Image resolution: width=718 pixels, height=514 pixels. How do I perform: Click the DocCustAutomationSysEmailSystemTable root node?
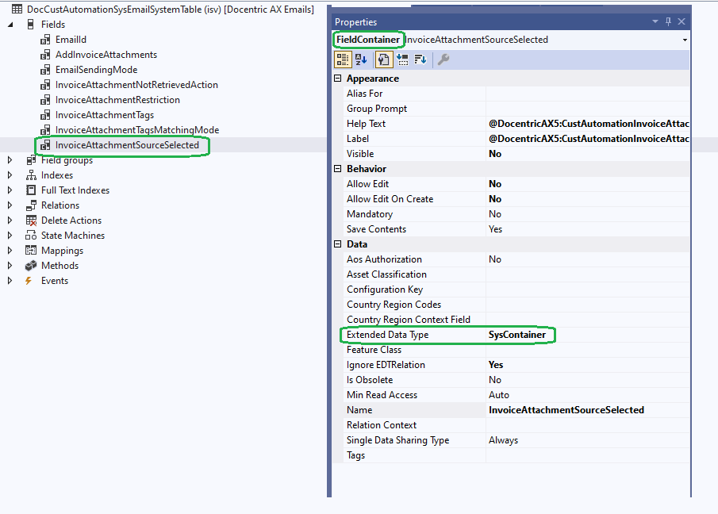(119, 10)
